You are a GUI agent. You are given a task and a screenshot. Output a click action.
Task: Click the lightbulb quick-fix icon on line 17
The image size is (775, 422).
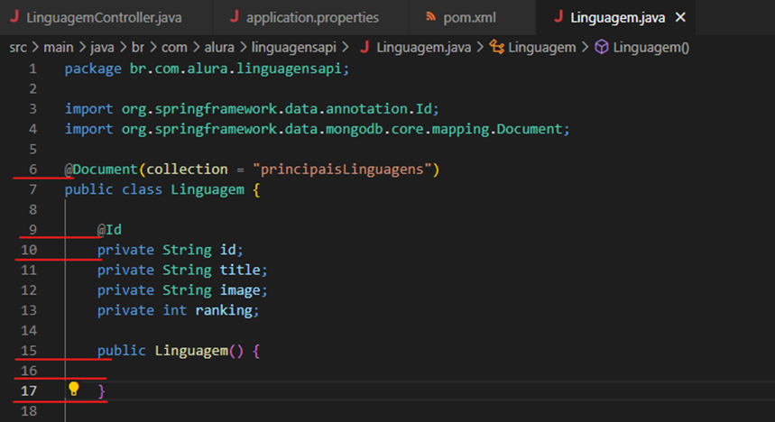[74, 390]
